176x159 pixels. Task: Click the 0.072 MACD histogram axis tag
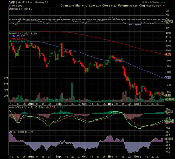coord(169,112)
